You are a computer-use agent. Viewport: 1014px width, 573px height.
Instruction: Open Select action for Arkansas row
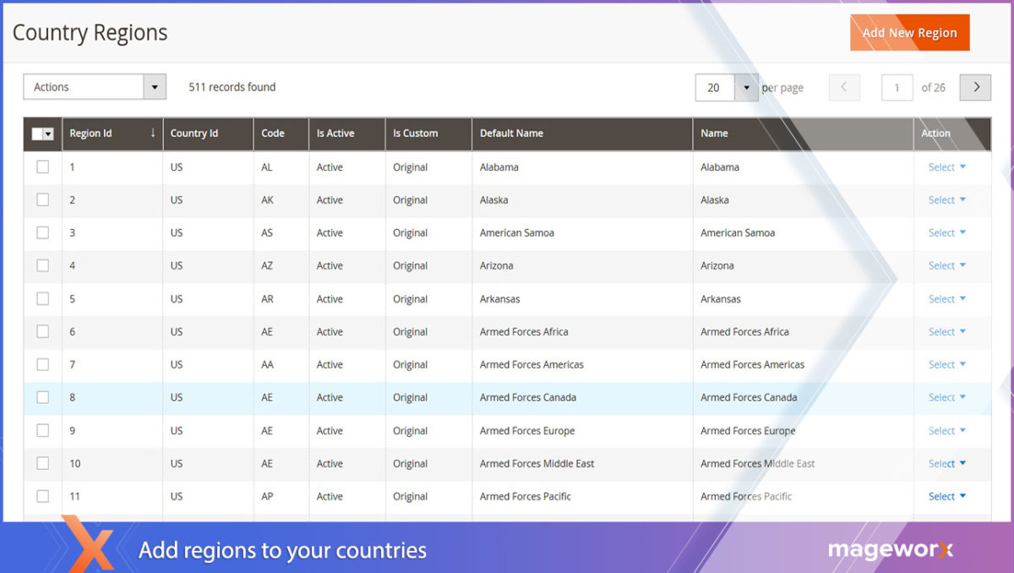pyautogui.click(x=946, y=299)
